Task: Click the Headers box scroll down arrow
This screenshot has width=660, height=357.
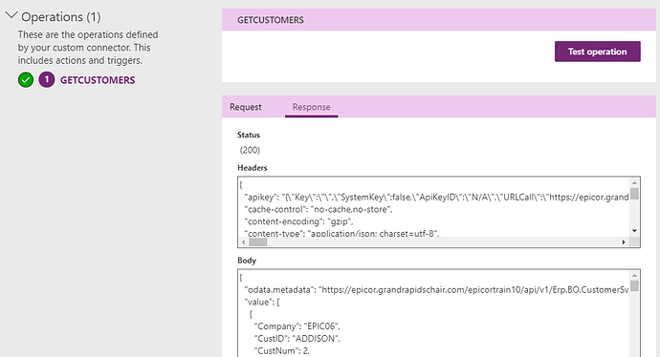Action: pyautogui.click(x=634, y=231)
